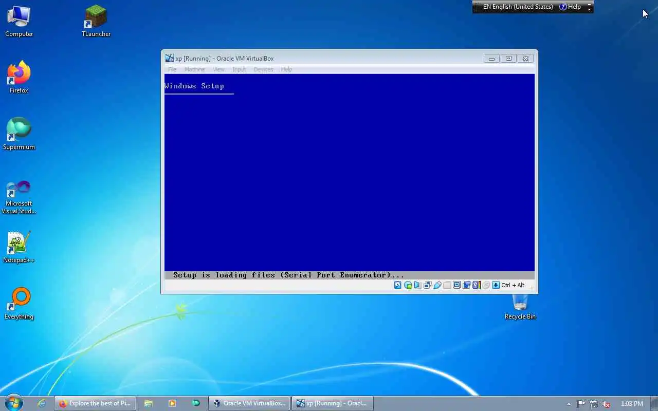Viewport: 658px width, 411px height.
Task: Click the Ctrl + Alt host key label
Action: coord(513,285)
